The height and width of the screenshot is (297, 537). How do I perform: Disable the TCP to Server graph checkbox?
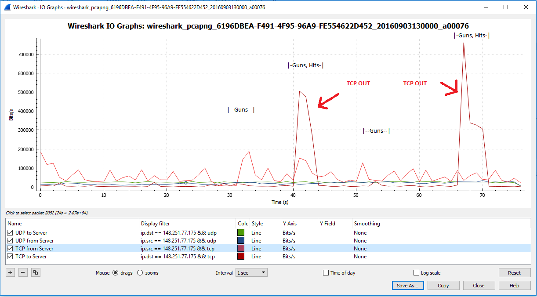pos(10,257)
